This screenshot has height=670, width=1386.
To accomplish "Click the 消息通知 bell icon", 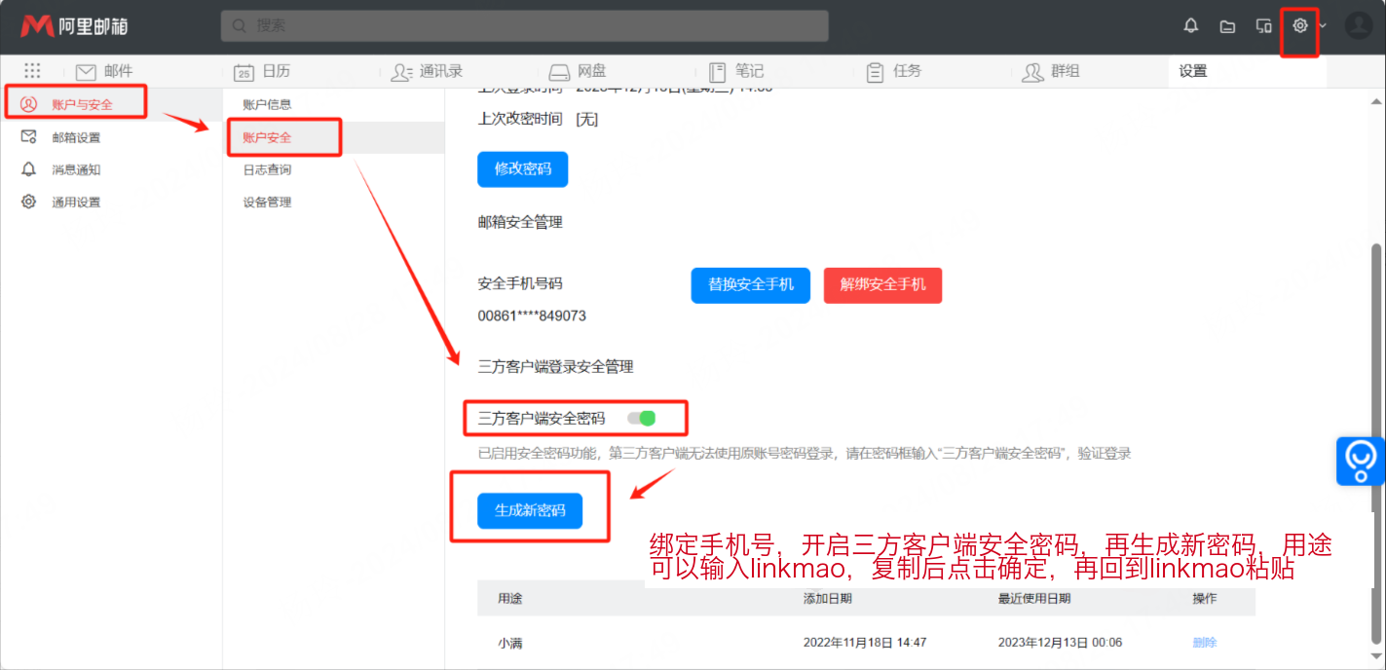I will pos(28,169).
